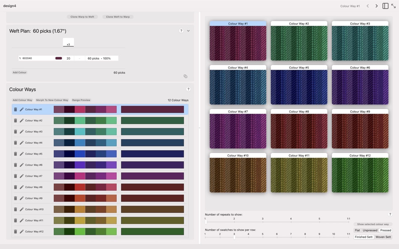Select Colour Way #6 preview swatch
The width and height of the screenshot is (399, 249).
click(x=360, y=85)
